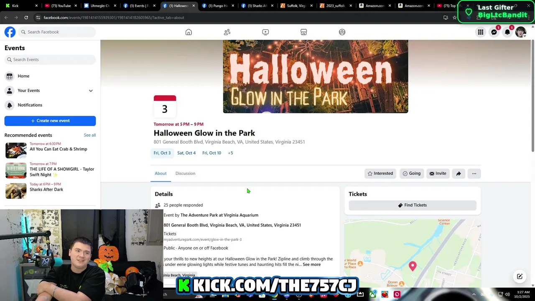Click the Invite button
The height and width of the screenshot is (301, 535).
click(x=438, y=173)
